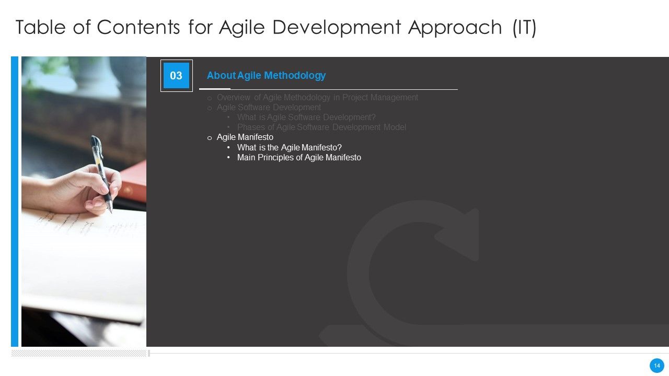The height and width of the screenshot is (376, 669).
Task: Click the highlighted 'Agile Manifesto' entry
Action: [245, 137]
